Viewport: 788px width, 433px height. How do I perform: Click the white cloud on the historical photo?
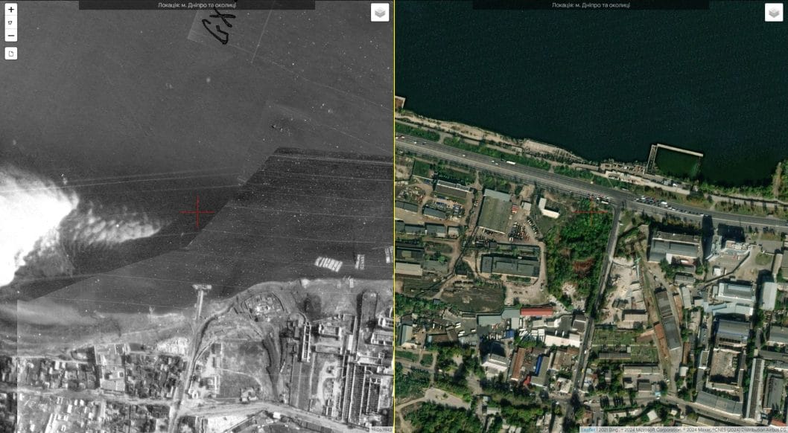click(34, 219)
